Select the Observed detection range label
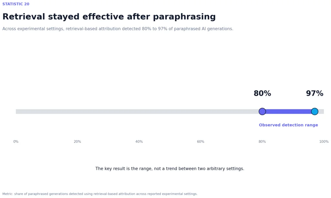This screenshot has height=198, width=331. (x=288, y=125)
